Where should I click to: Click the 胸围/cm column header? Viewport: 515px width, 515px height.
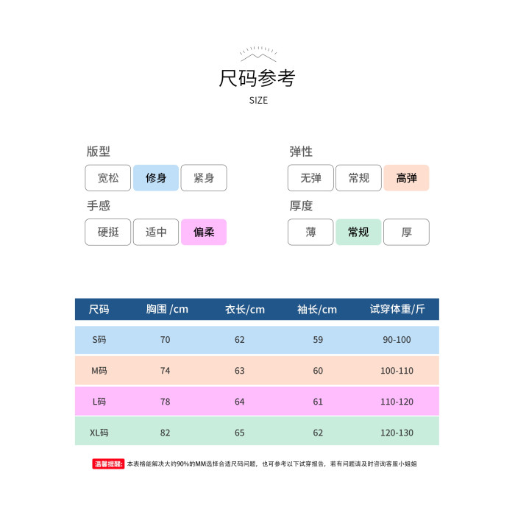(167, 310)
